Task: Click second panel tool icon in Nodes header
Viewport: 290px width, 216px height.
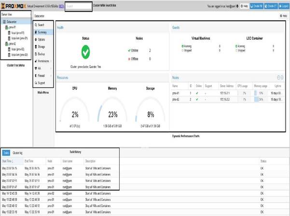Action: (x=282, y=77)
